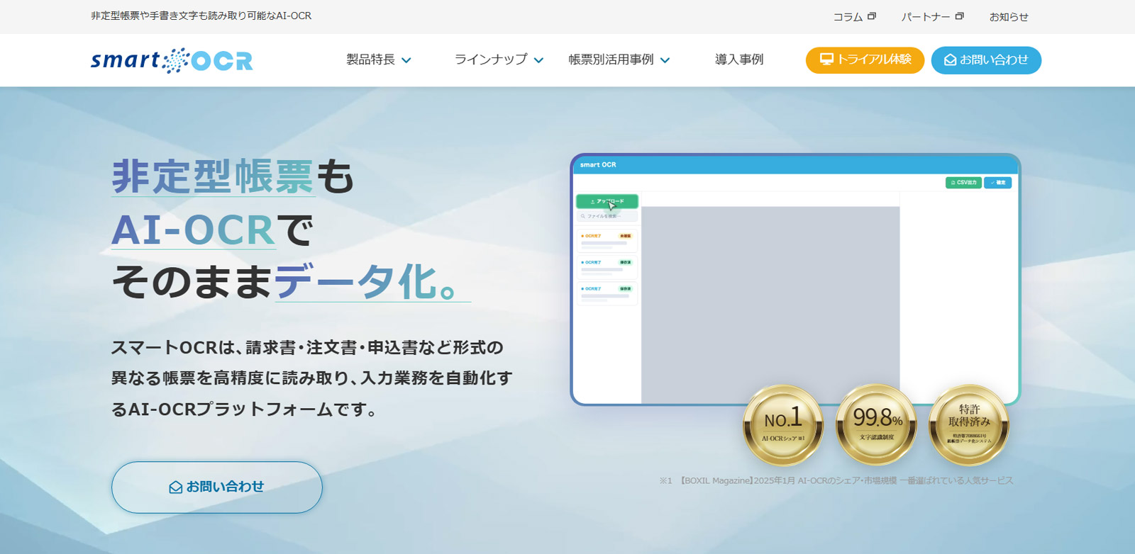Screen dimensions: 1135x554
Task: Click the orange トライアル体験 button
Action: point(865,60)
